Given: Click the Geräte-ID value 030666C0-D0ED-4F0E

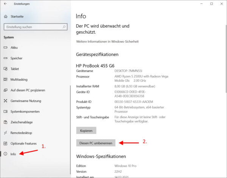Looking at the screenshot, I should (130, 94).
